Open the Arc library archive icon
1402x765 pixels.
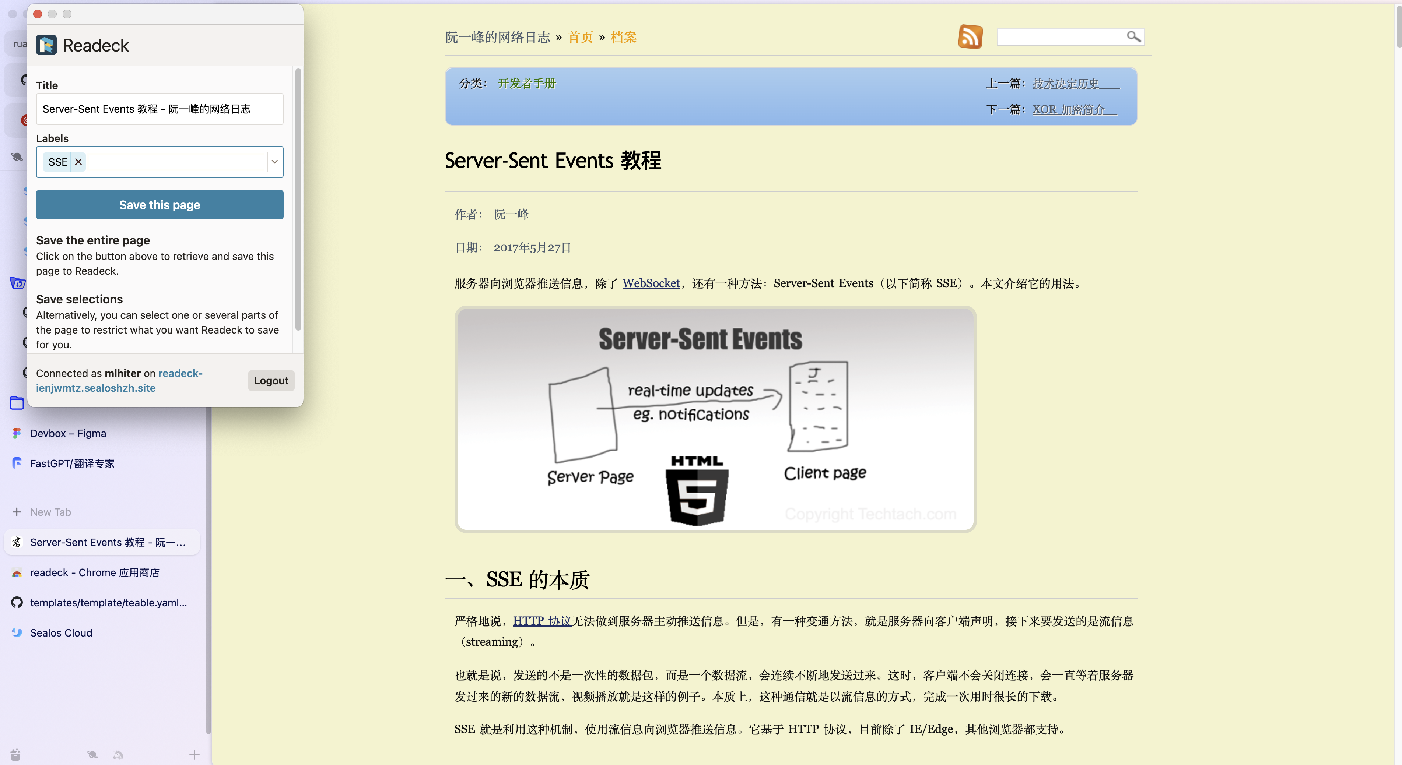15,755
